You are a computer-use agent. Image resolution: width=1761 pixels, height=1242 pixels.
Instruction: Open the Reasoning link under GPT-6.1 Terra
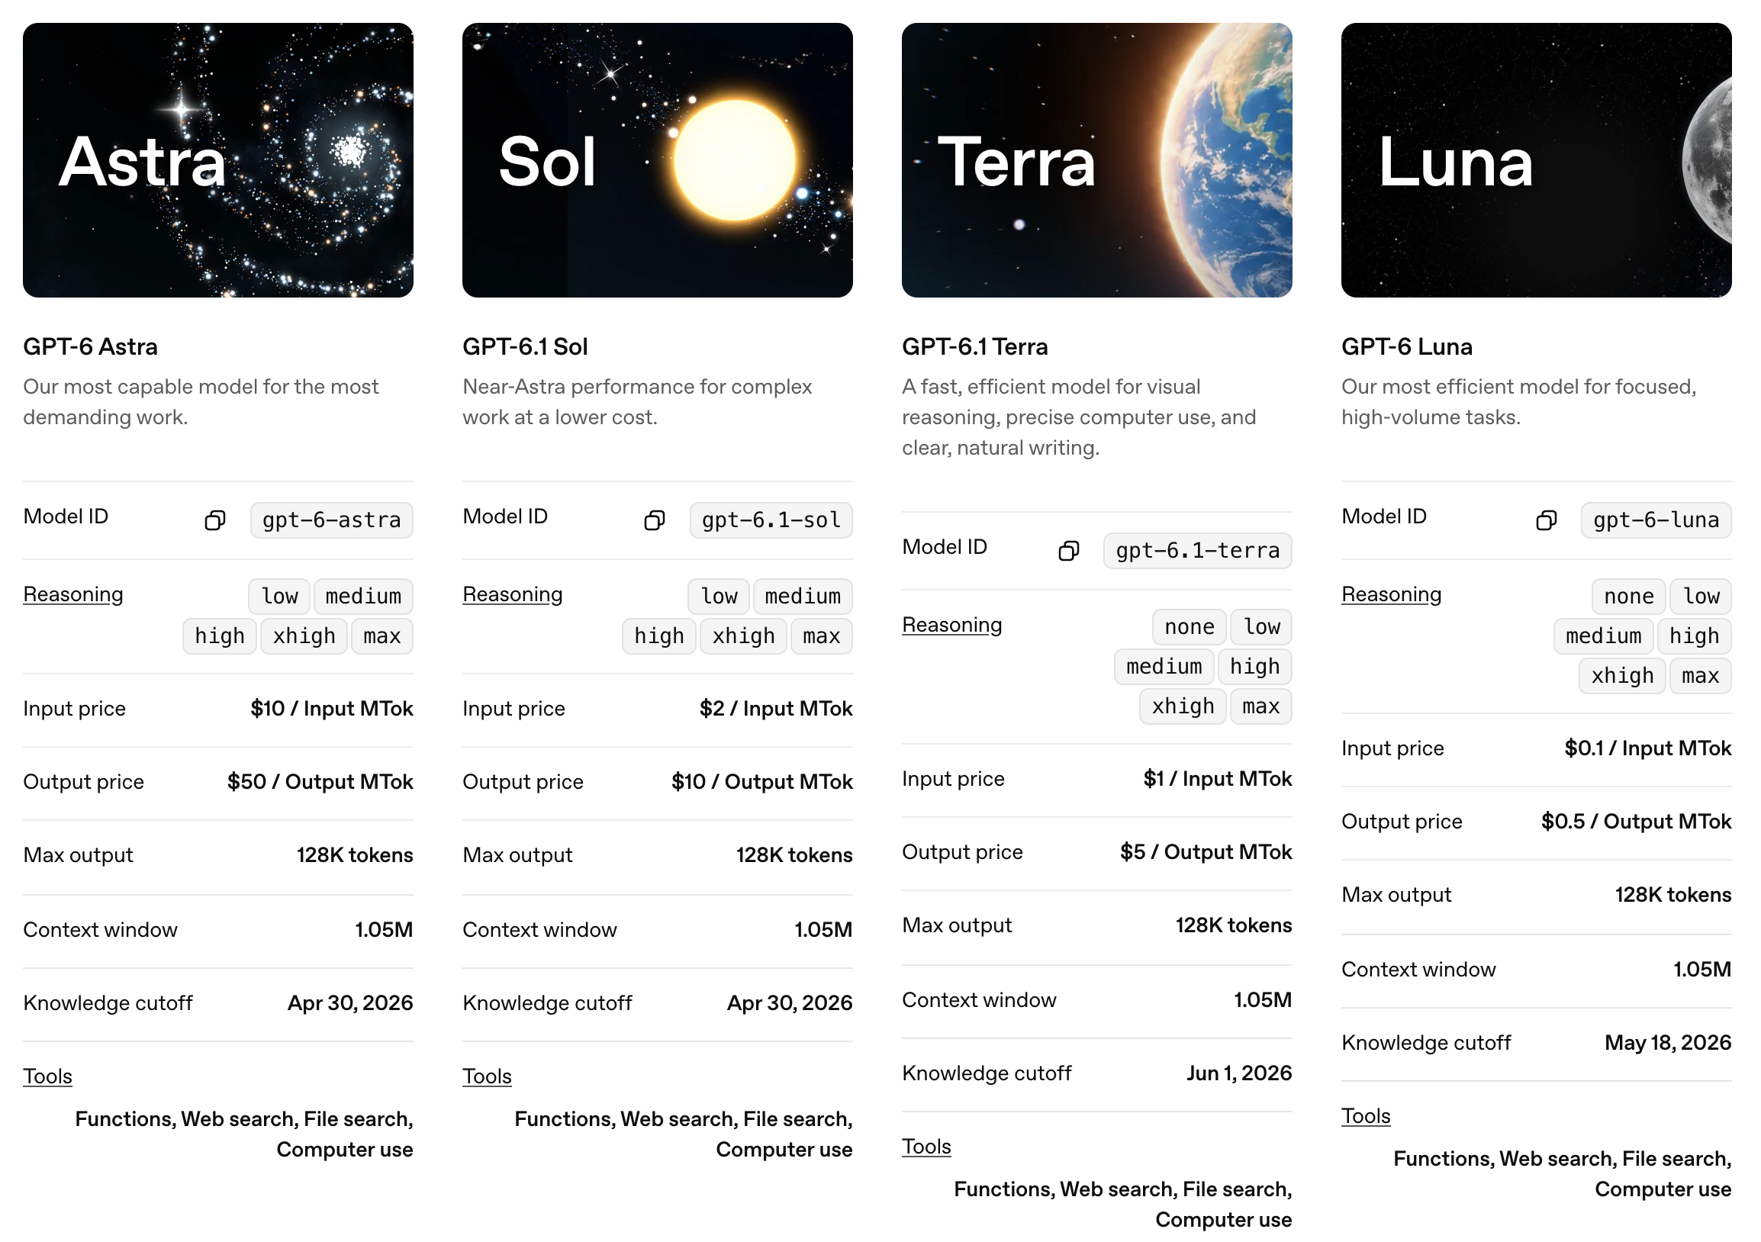[951, 625]
